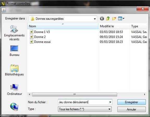Go up one folder level
150x117 pixels.
(x=108, y=18)
